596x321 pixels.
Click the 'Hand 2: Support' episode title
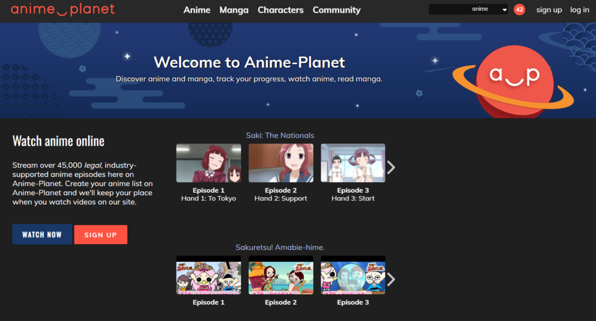point(281,198)
